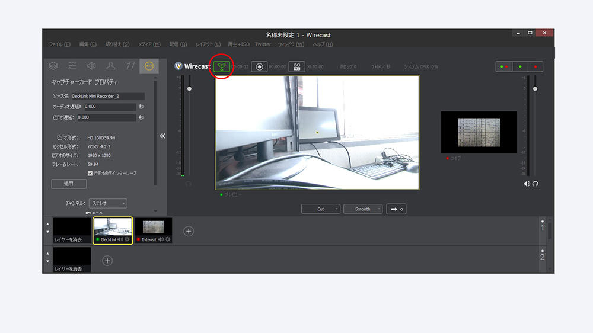Toggle the ビデオのデインターレース checkbox
Screen dimensions: 593x333
click(x=90, y=173)
